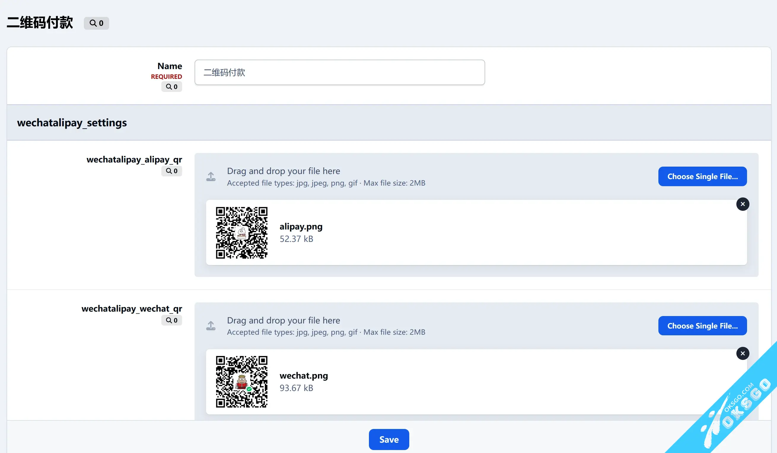
Task: Click the search badge under Name label
Action: (x=171, y=87)
